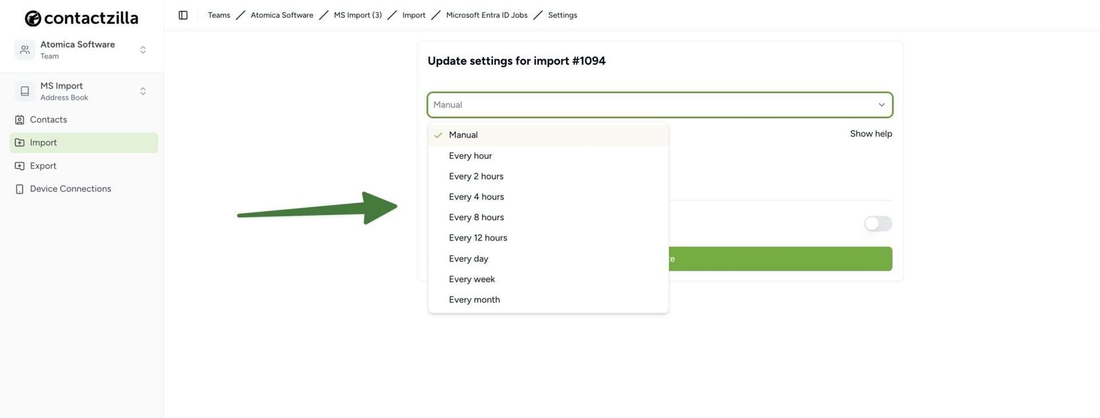Toggle the sidebar panel icon

coord(183,15)
